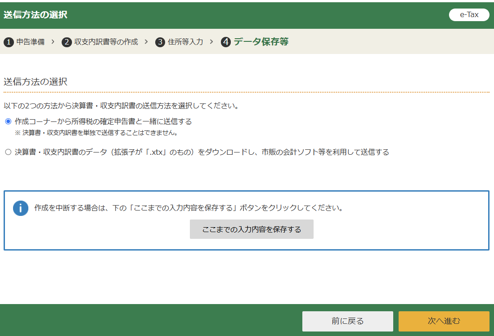The width and height of the screenshot is (494, 336).
Task: Go back with the 前に戻る button
Action: tap(347, 321)
